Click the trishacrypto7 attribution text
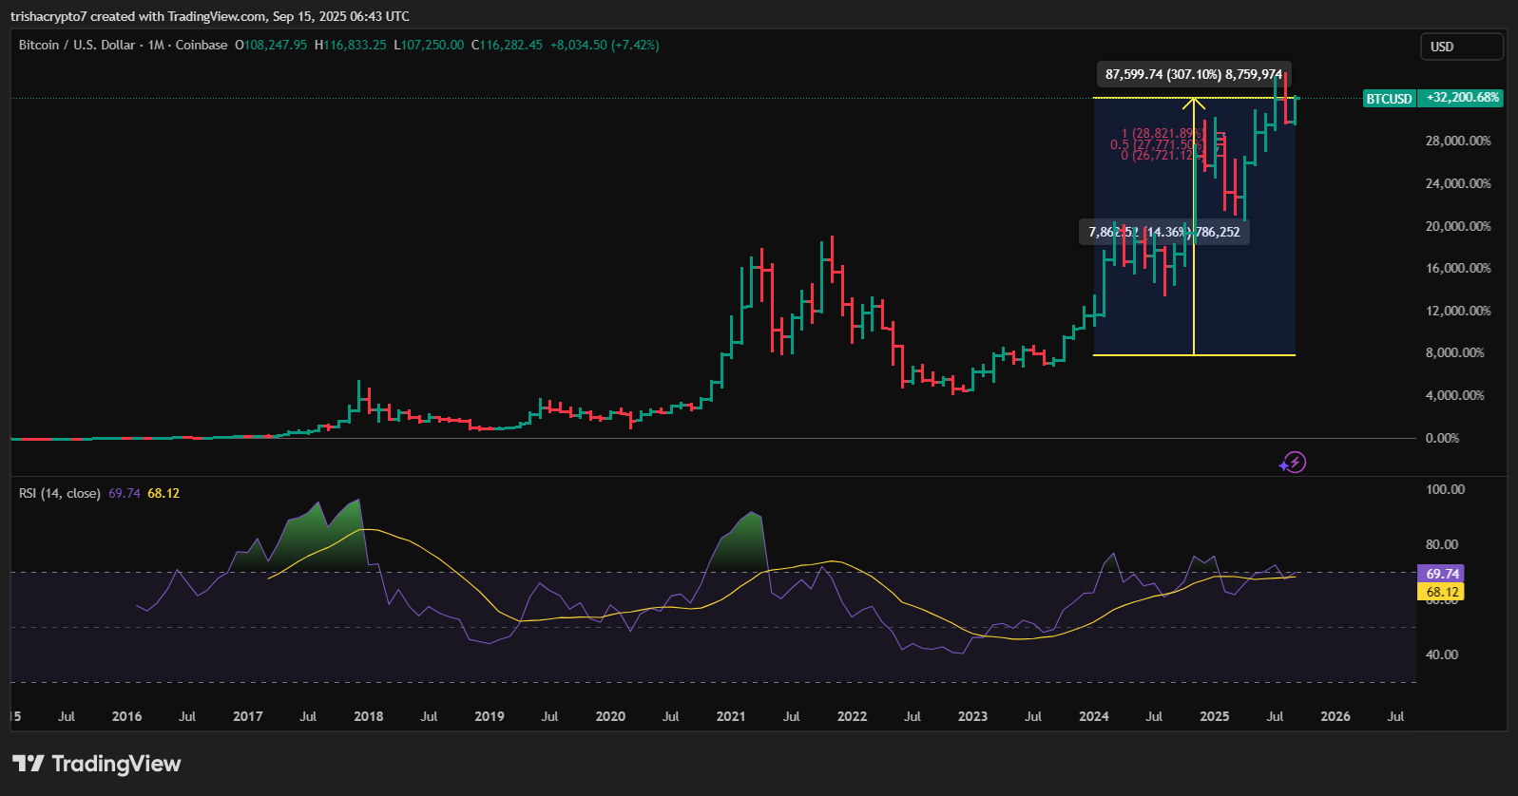Screen dimensions: 1518x796 pyautogui.click(x=48, y=16)
